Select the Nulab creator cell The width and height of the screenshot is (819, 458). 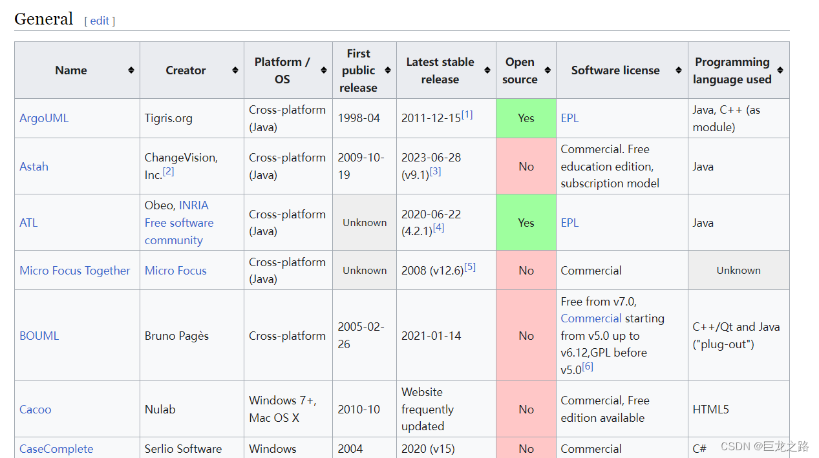point(192,410)
